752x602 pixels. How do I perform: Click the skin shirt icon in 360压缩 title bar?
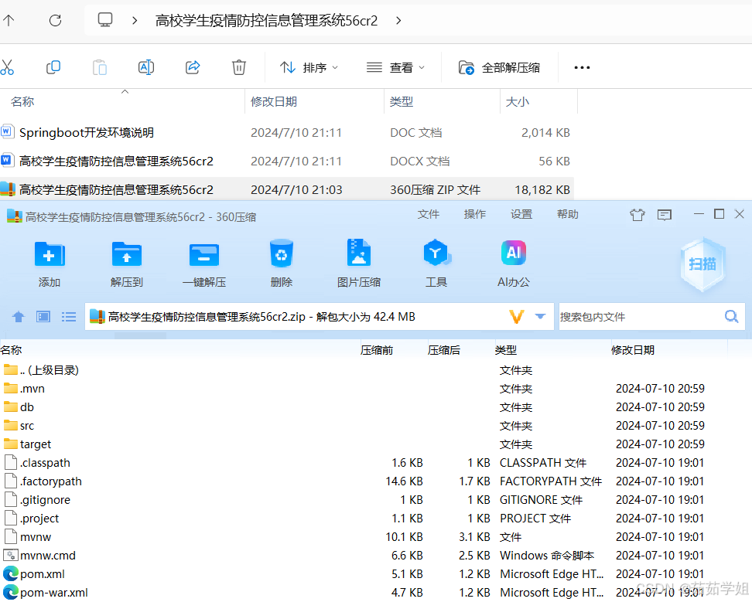point(637,215)
